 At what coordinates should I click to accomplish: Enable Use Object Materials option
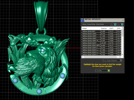tap(113, 61)
